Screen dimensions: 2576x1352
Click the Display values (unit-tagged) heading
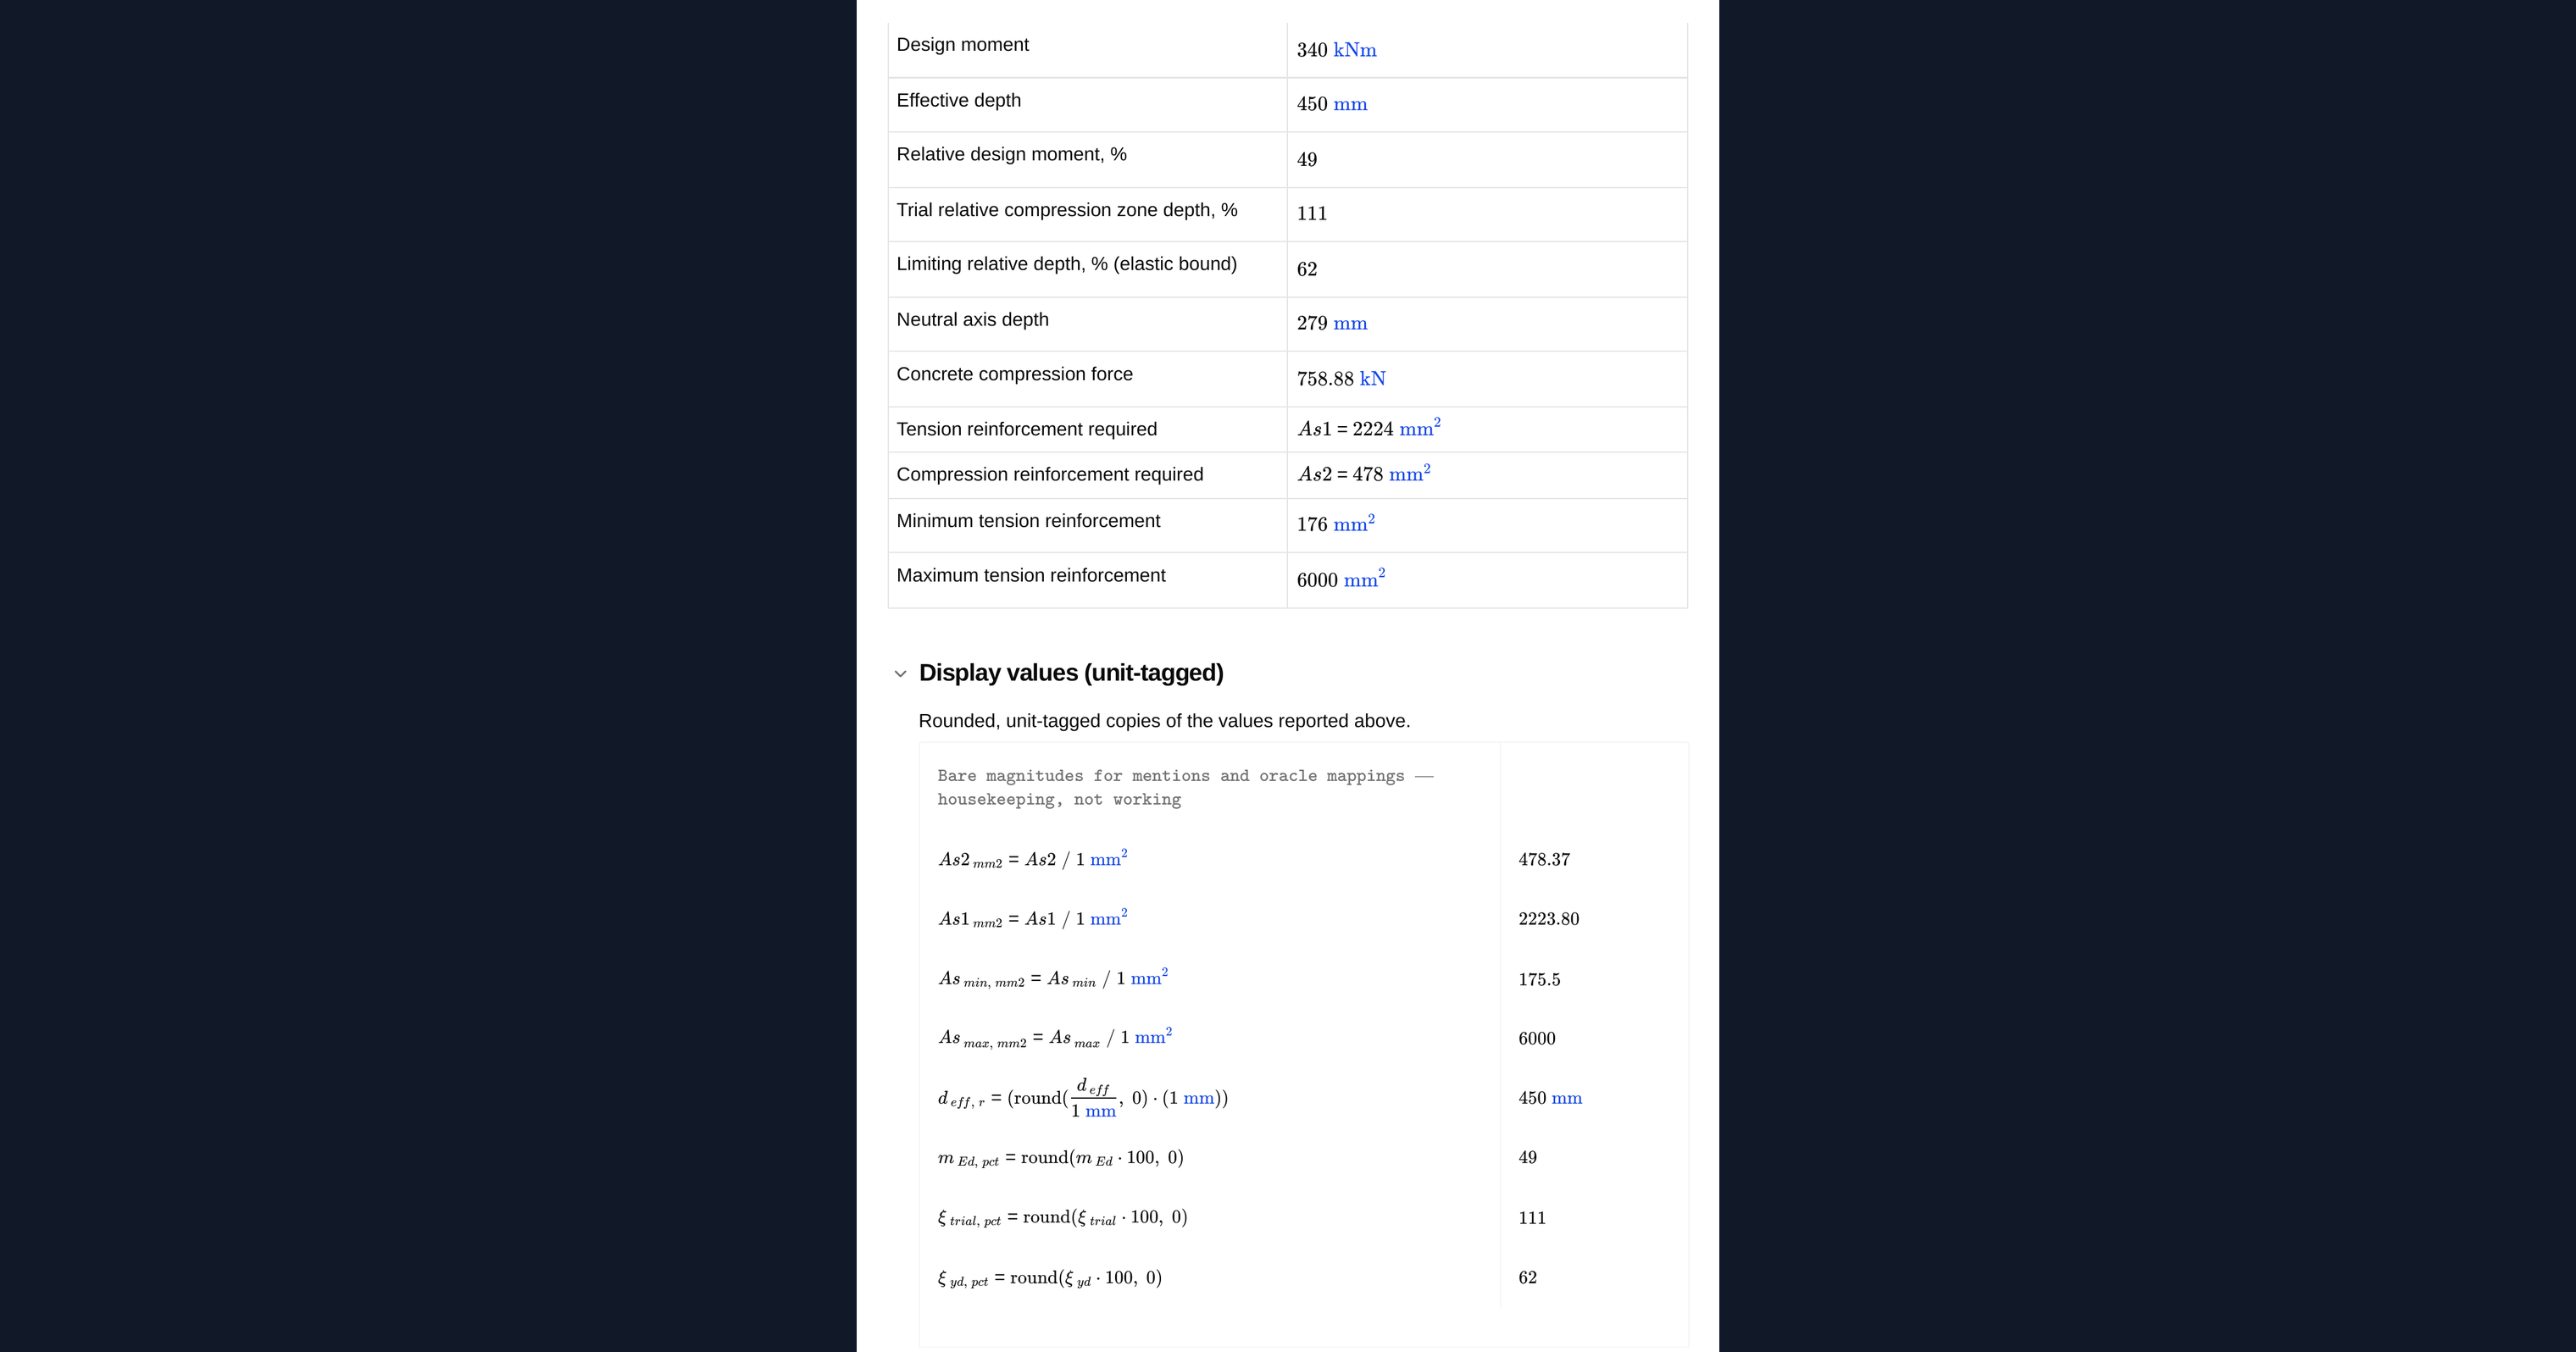pyautogui.click(x=1070, y=673)
